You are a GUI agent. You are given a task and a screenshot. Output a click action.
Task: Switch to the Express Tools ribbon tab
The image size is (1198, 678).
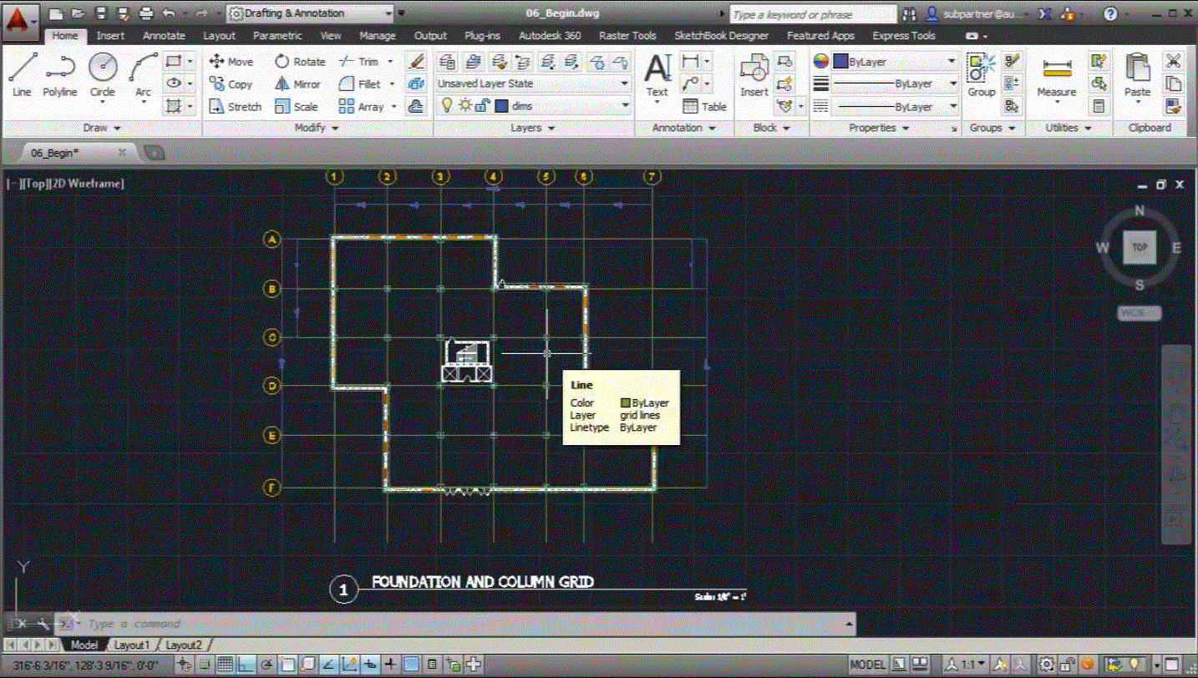point(904,36)
